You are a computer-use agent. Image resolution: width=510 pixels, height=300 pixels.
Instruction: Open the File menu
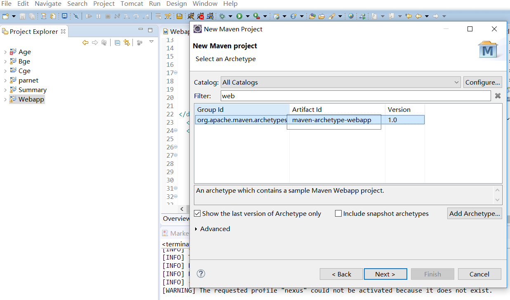coord(6,4)
